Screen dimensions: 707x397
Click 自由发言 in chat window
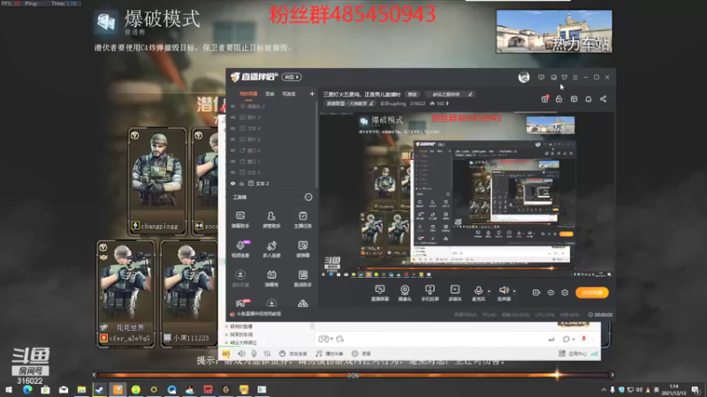pos(293,354)
